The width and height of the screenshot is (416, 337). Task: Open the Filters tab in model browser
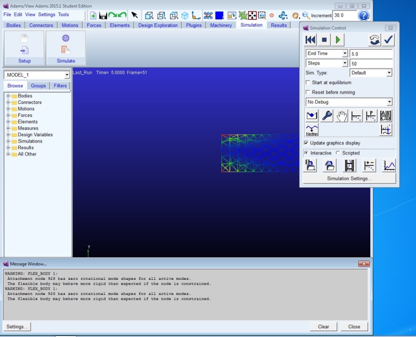(x=60, y=86)
